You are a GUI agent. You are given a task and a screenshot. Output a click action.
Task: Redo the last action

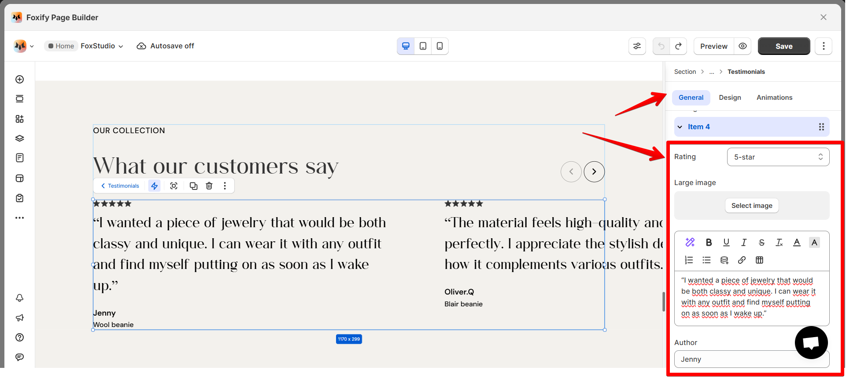point(678,46)
